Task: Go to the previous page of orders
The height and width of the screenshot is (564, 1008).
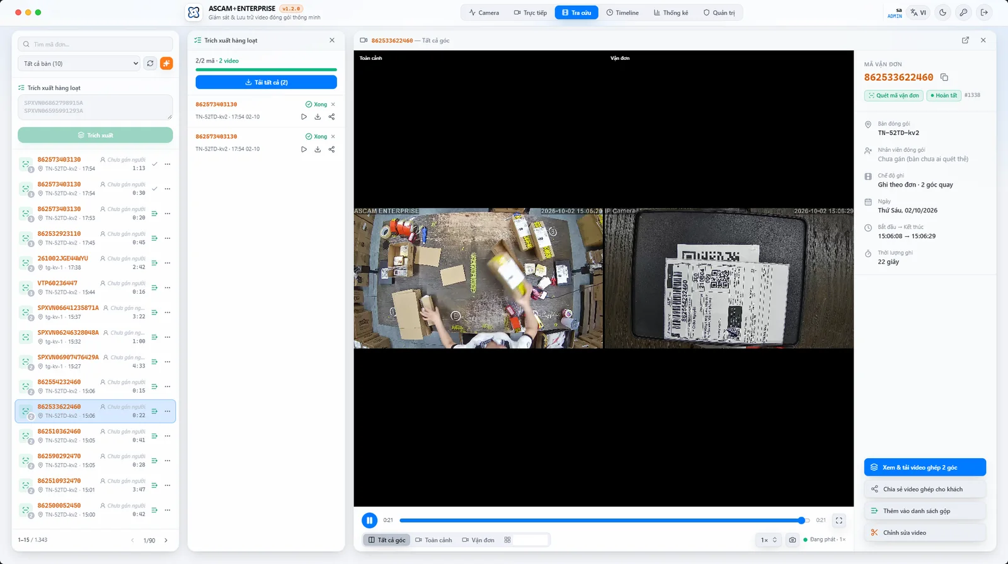Action: 132,541
